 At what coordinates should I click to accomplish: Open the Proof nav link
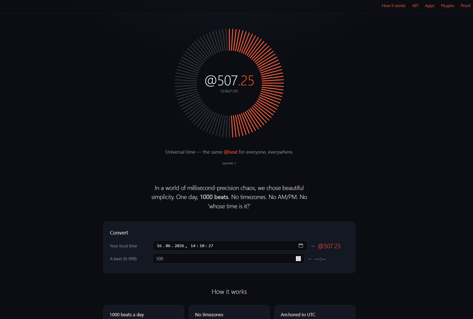point(466,6)
